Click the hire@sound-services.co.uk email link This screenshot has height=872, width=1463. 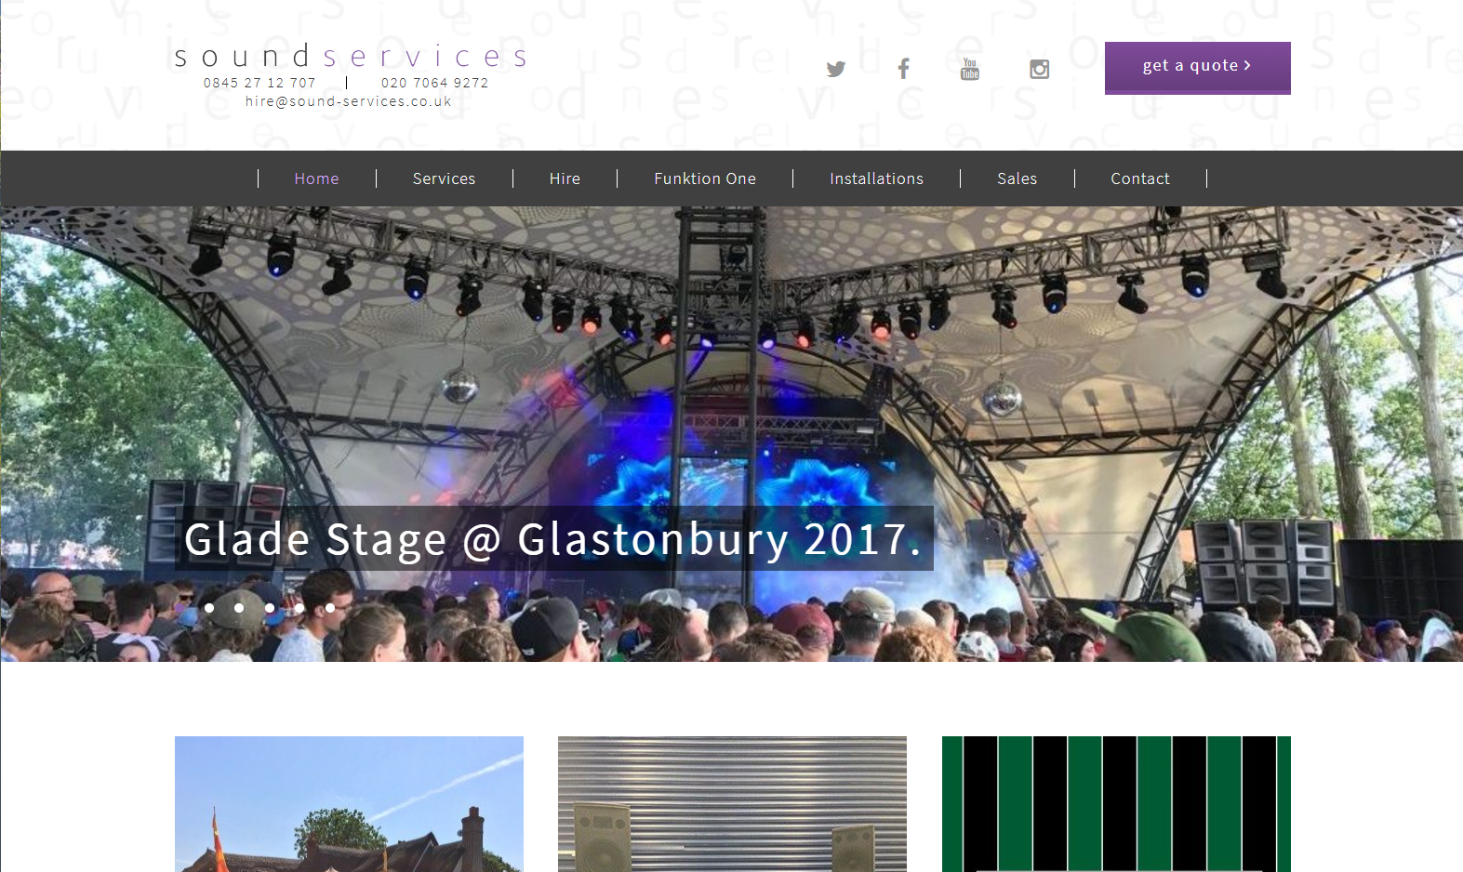point(349,101)
